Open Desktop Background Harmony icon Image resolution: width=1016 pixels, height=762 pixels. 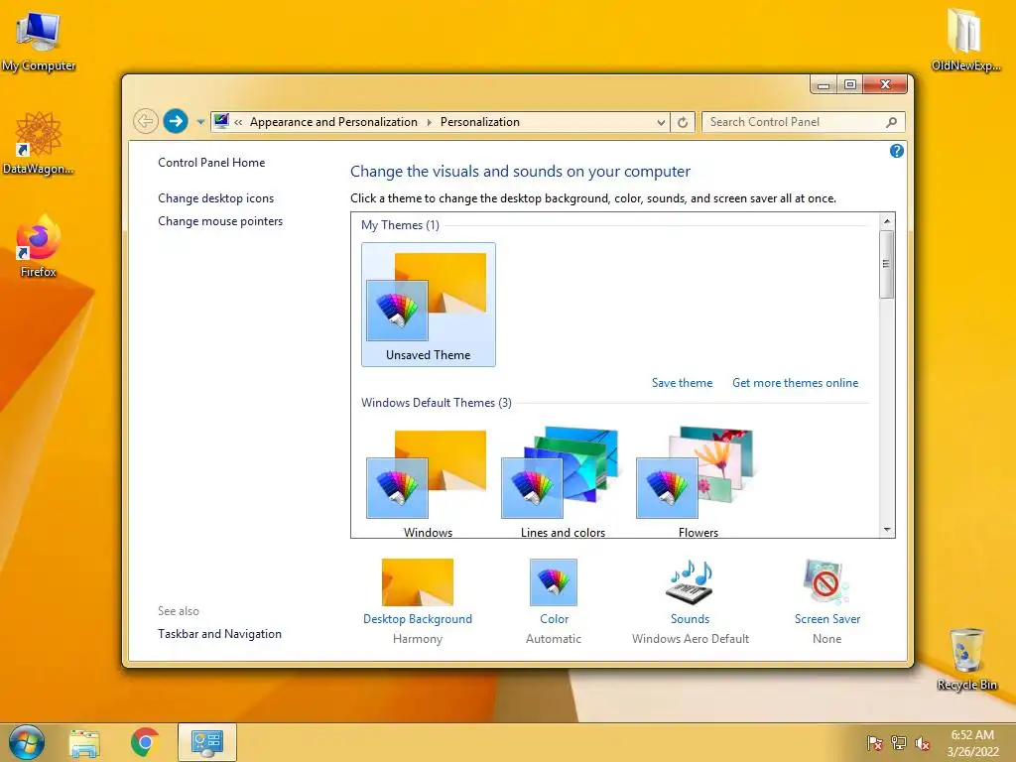coord(418,581)
